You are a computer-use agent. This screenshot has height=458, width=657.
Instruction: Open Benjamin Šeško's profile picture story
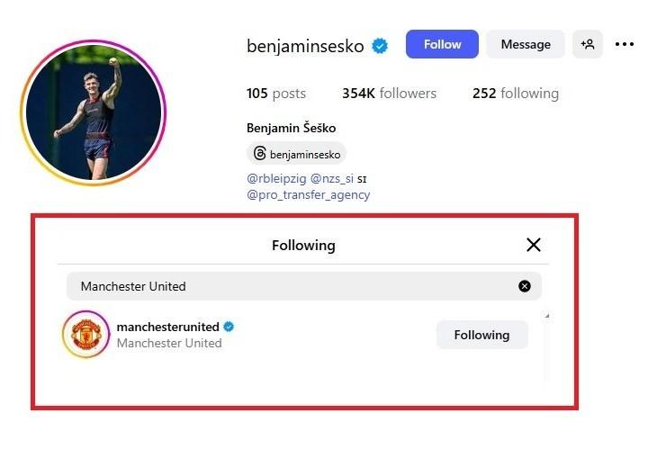93,112
